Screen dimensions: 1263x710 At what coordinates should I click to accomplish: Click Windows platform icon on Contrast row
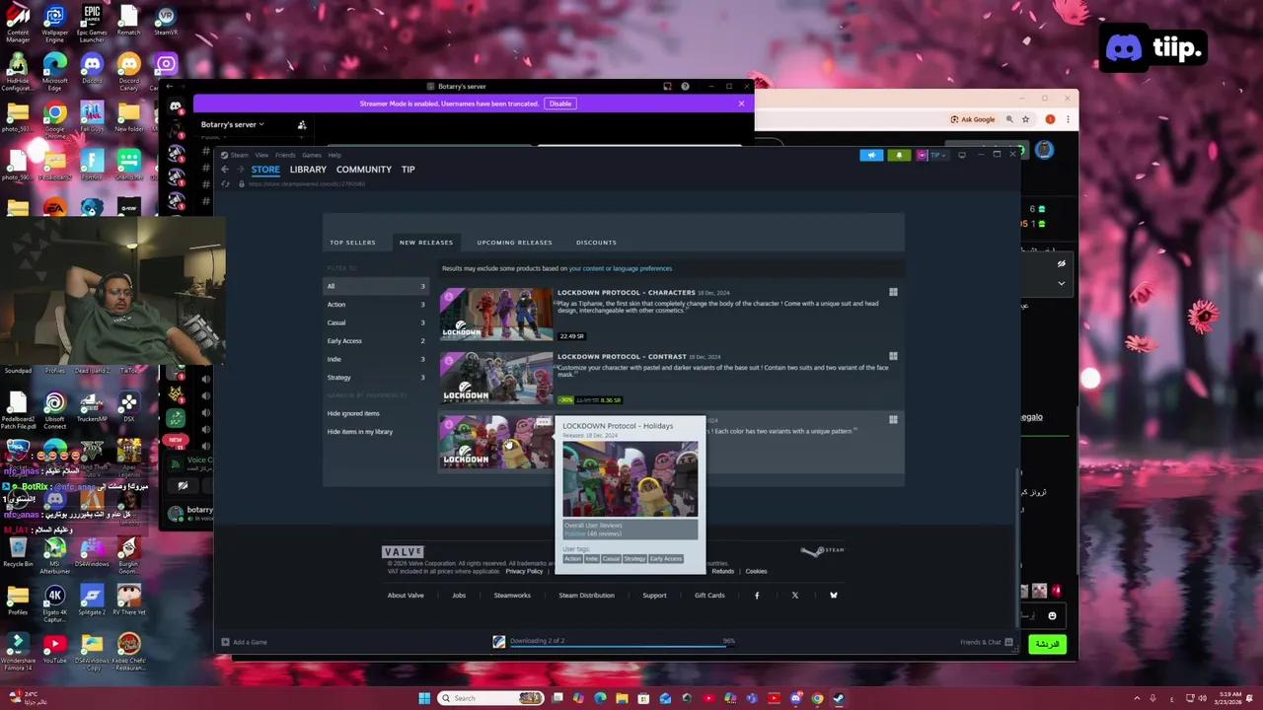point(893,356)
